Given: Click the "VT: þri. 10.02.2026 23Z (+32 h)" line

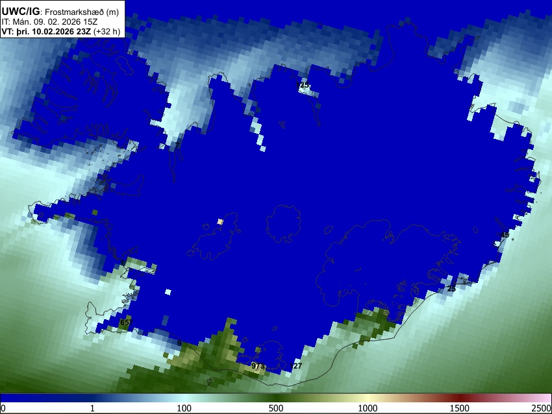Looking at the screenshot, I should tap(61, 31).
